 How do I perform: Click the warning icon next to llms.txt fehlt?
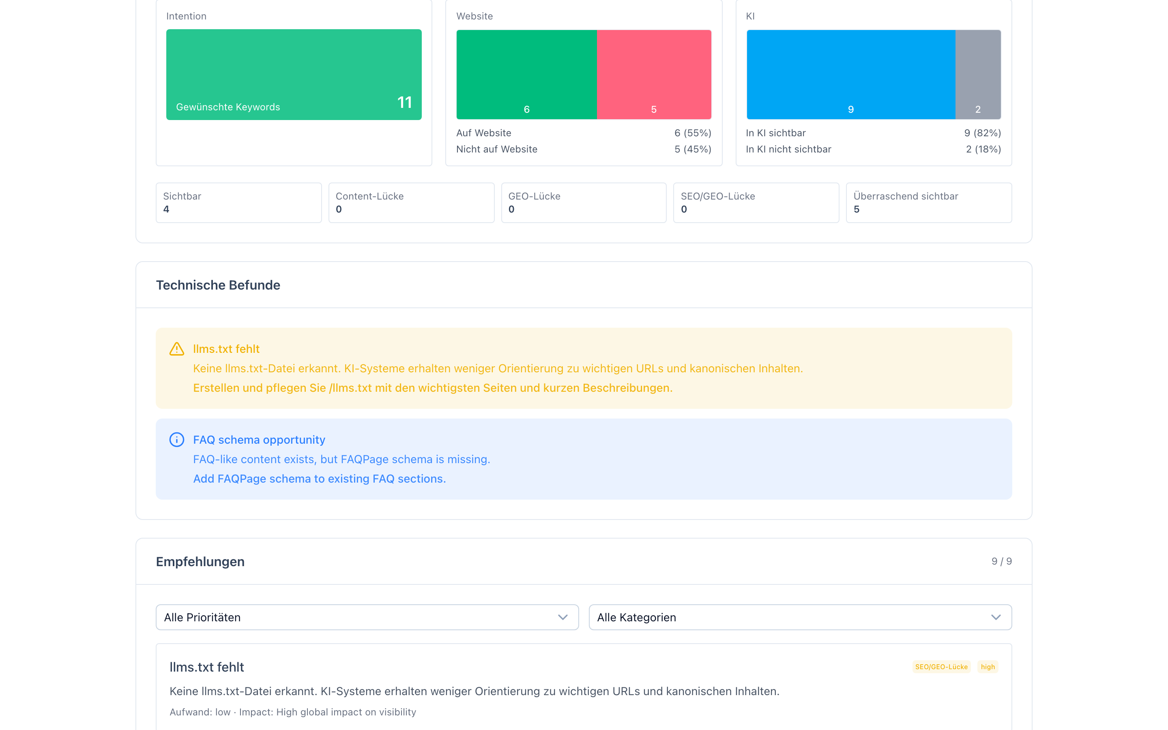[x=177, y=349]
